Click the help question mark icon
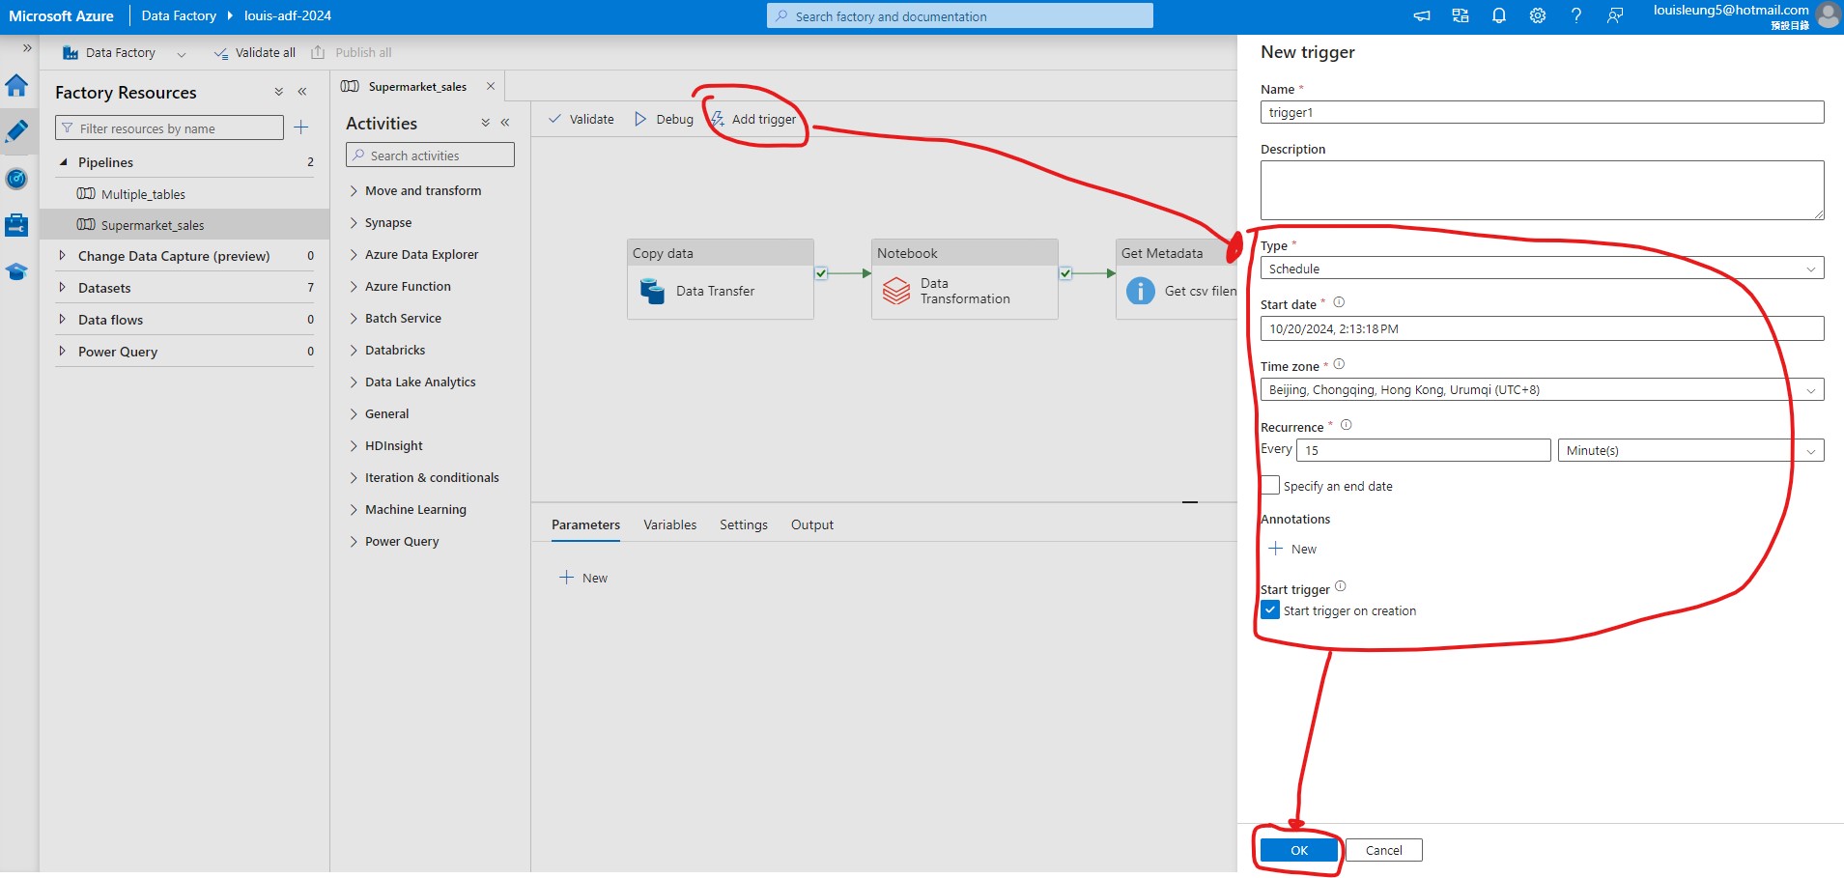The image size is (1844, 878). pyautogui.click(x=1576, y=15)
